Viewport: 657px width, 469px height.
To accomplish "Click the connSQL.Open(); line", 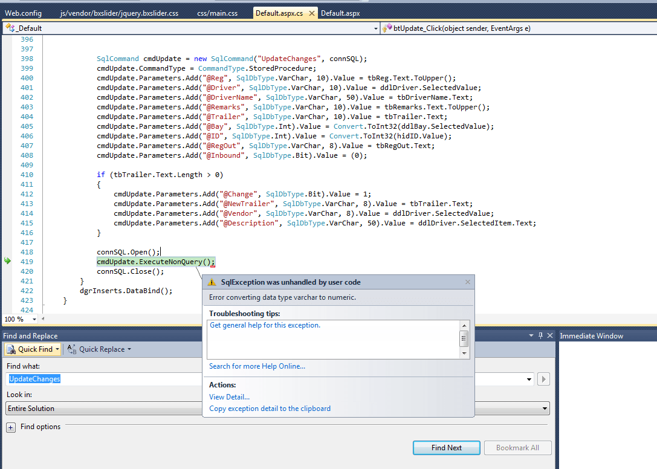I will [x=128, y=252].
